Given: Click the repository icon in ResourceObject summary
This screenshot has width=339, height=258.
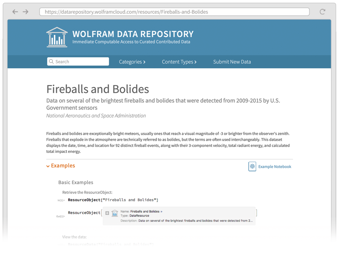Looking at the screenshot, I should (x=115, y=213).
